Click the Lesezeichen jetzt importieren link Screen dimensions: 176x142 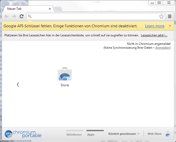[154, 35]
